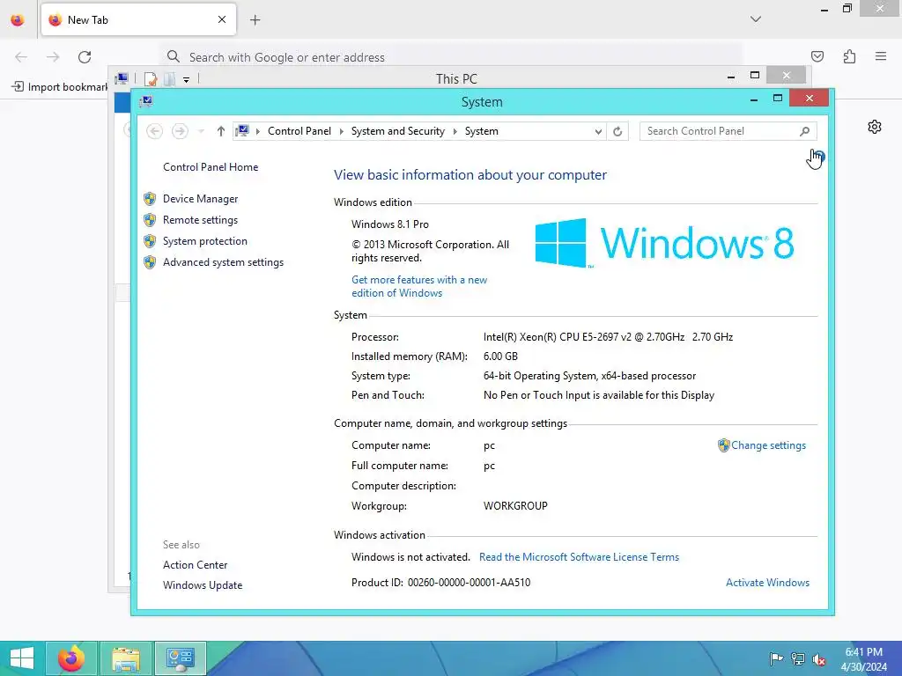902x676 pixels.
Task: Open Customize Quick Access Toolbar dropdown in This PC
Action: pyautogui.click(x=187, y=79)
